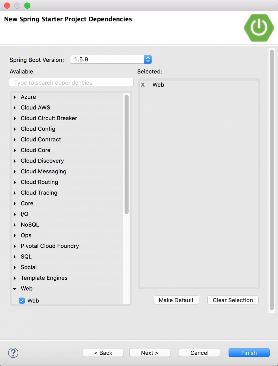Remove Web using the X icon
The image size is (278, 366).
143,85
